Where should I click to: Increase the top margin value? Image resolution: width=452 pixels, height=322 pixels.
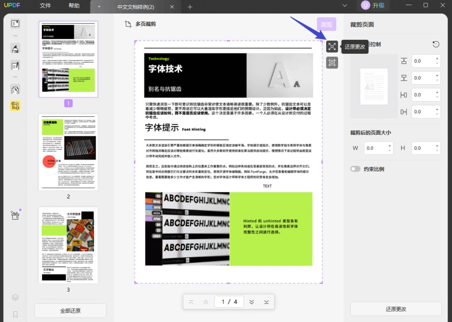[x=437, y=59]
